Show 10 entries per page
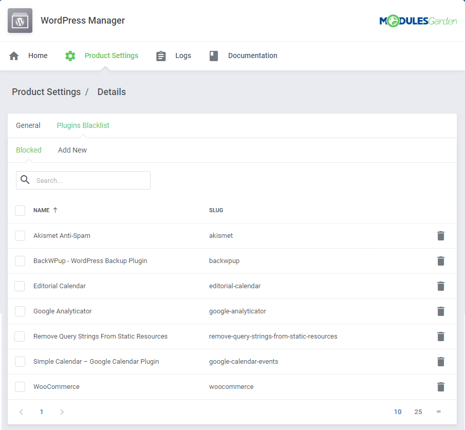Screen dimensions: 465x430 point(398,412)
